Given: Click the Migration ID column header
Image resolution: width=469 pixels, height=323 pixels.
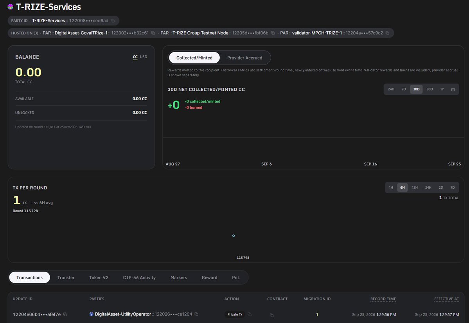Looking at the screenshot, I should 317,299.
